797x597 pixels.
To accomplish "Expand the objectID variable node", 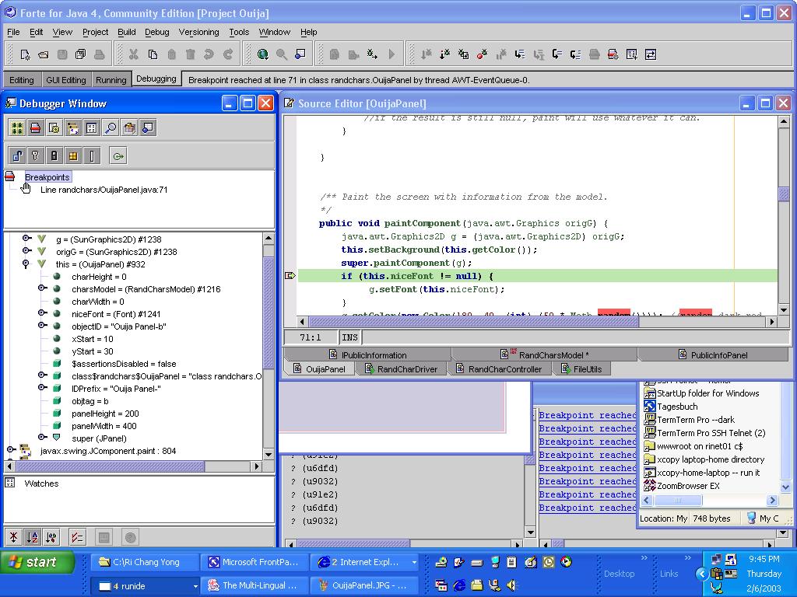I will (x=42, y=326).
